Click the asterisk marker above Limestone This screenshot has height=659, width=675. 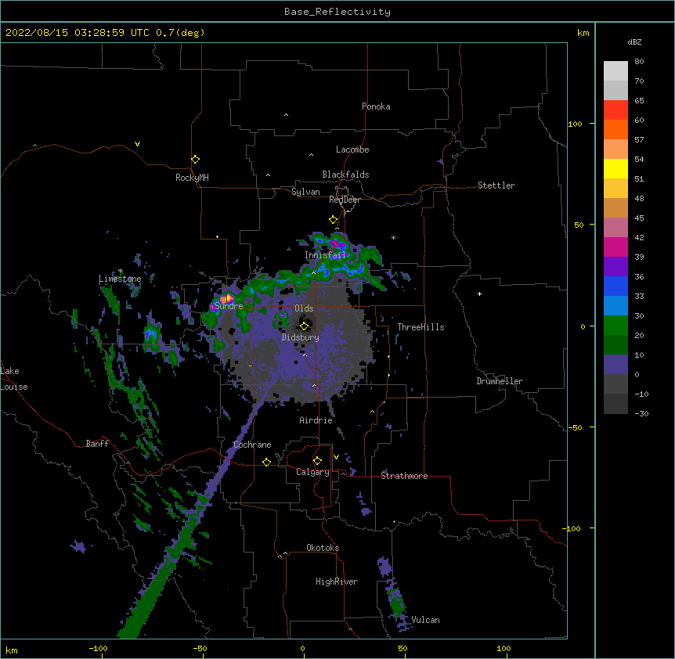coord(121,271)
